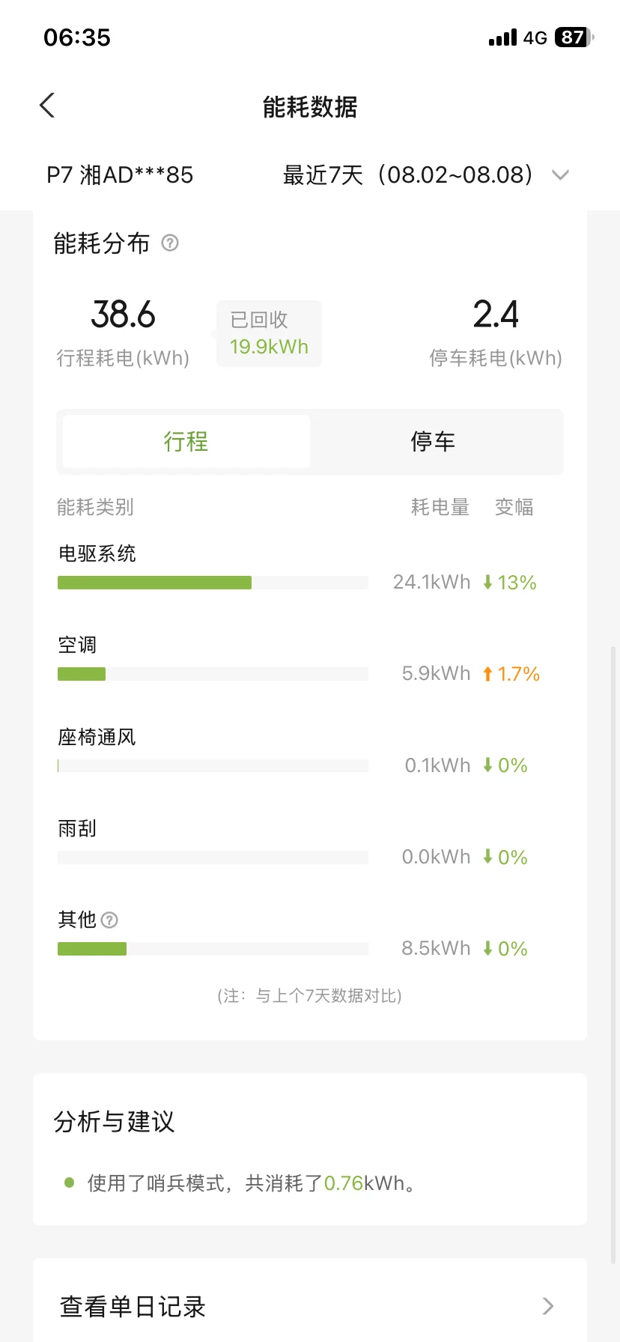Tap the down arrow in the 座椅通风 row

tap(487, 765)
